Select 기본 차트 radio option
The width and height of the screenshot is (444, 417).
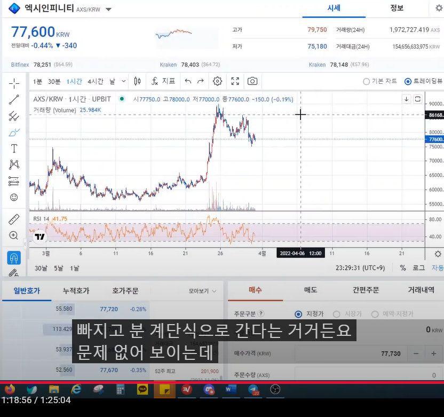(366, 82)
